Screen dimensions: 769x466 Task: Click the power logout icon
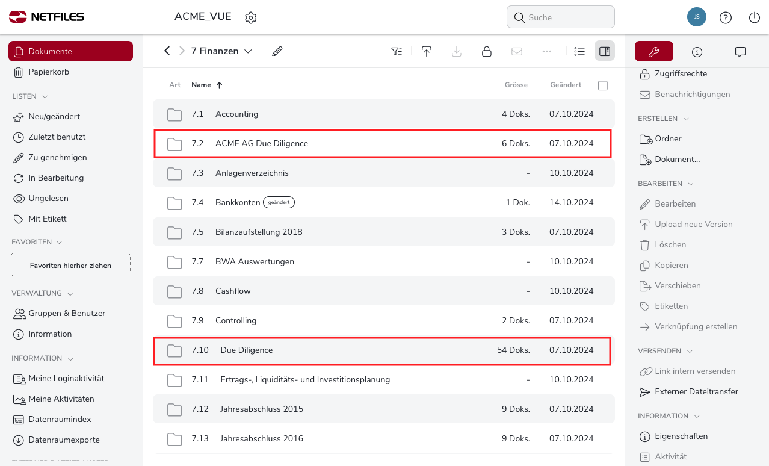(755, 17)
